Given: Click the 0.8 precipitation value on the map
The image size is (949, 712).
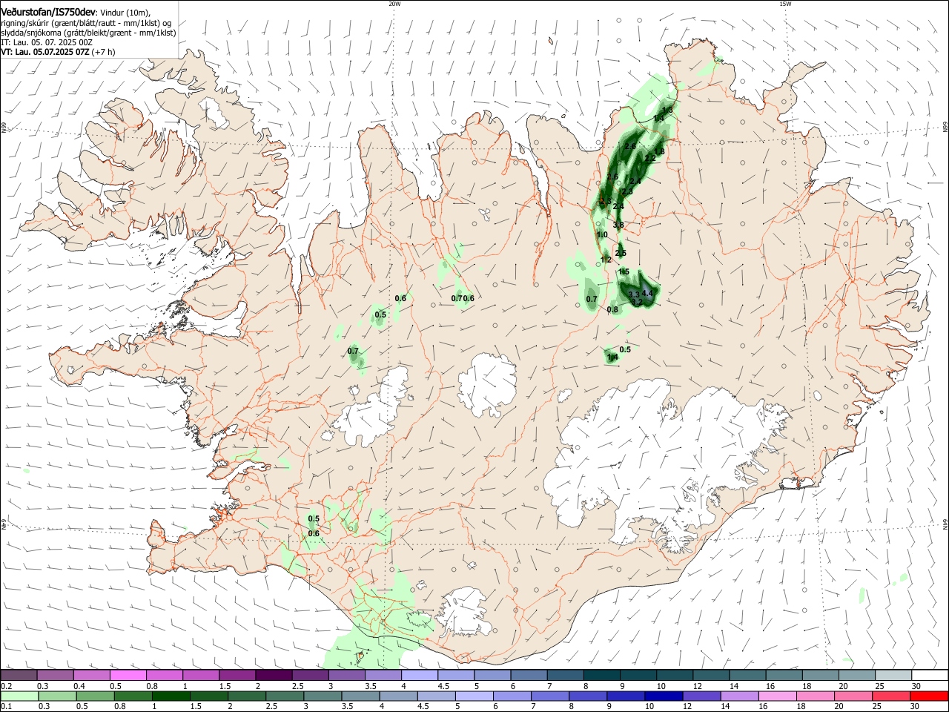Looking at the screenshot, I should tap(612, 310).
